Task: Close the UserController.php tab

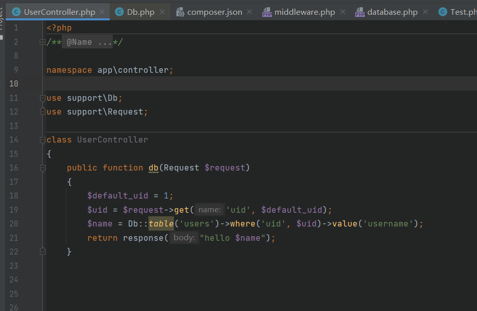Action: coord(102,12)
